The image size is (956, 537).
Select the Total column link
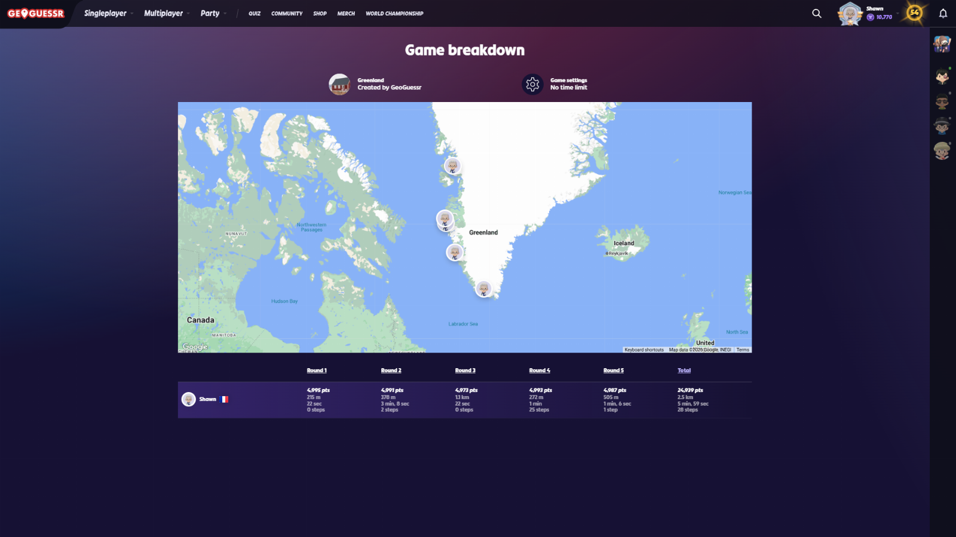click(x=684, y=371)
